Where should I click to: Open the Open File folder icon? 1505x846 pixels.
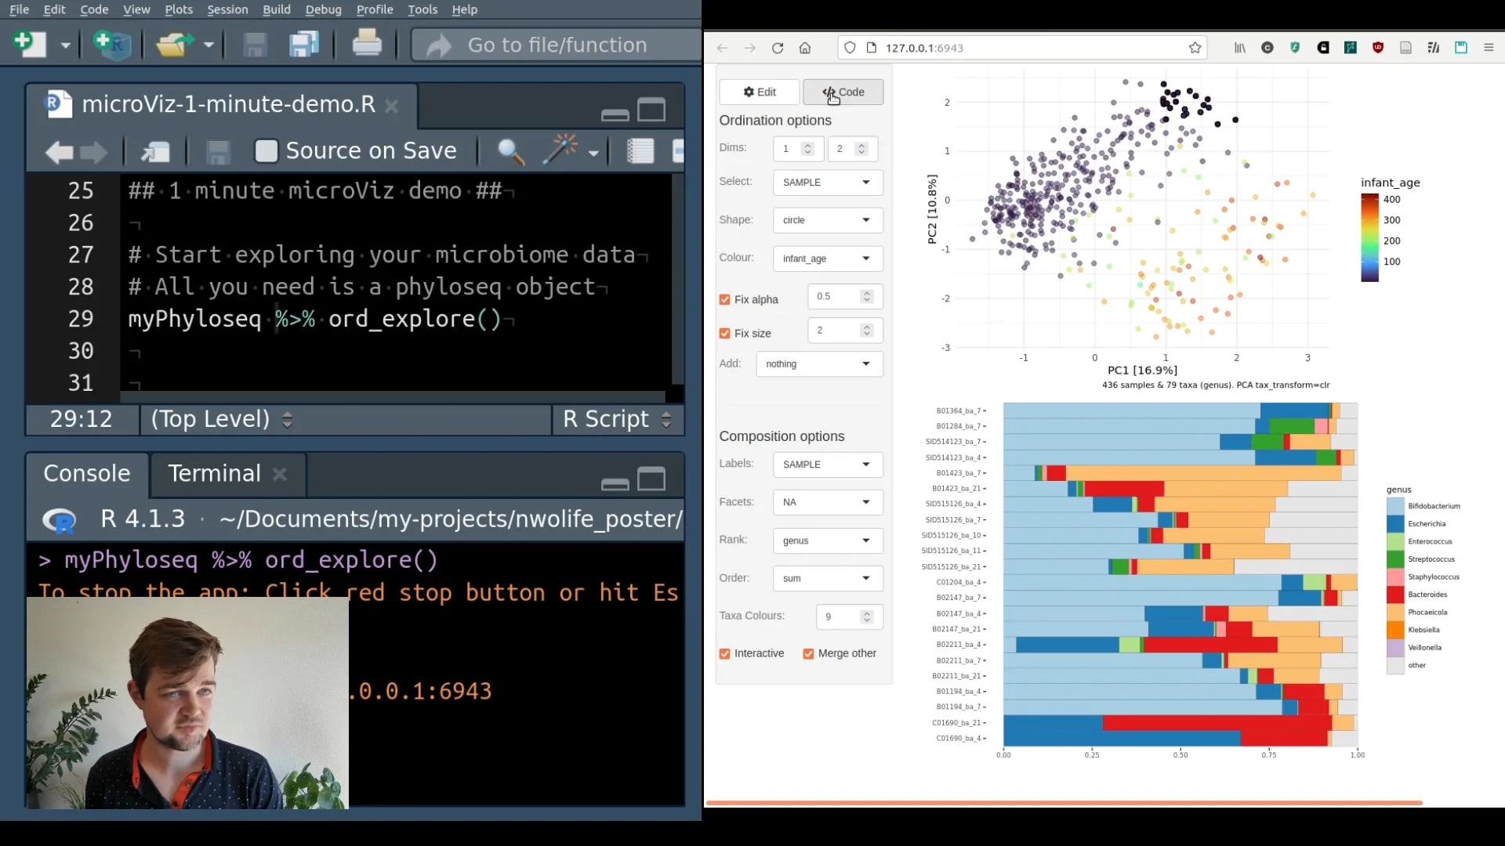point(174,44)
